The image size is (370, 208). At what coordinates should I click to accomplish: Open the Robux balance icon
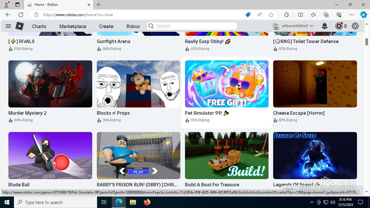339,26
